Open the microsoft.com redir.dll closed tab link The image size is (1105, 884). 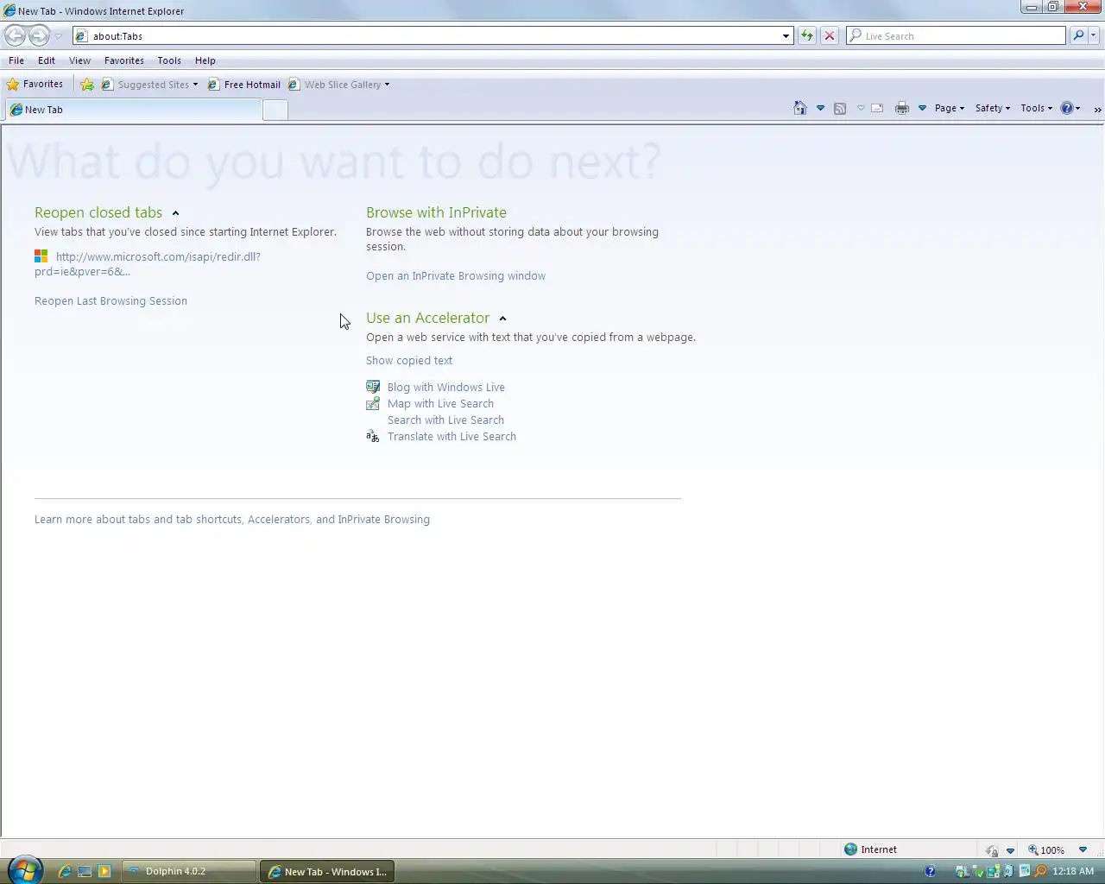[147, 263]
